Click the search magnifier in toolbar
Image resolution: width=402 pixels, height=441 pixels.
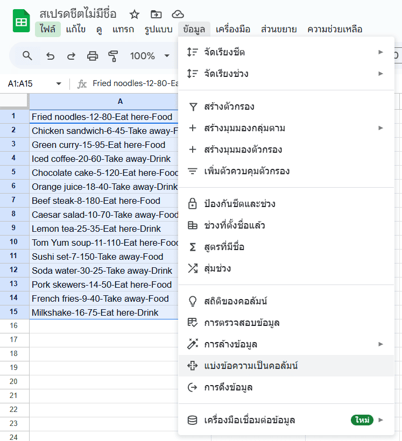point(27,55)
